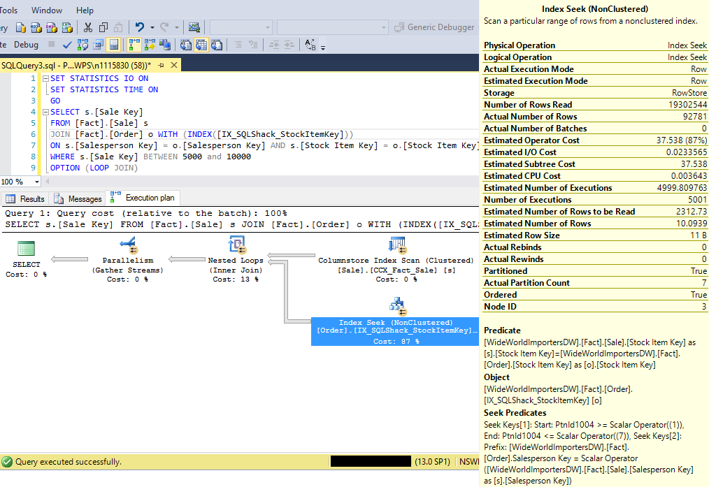This screenshot has width=709, height=487.
Task: Select the Columnstore Index Scan operator icon
Action: 397,245
